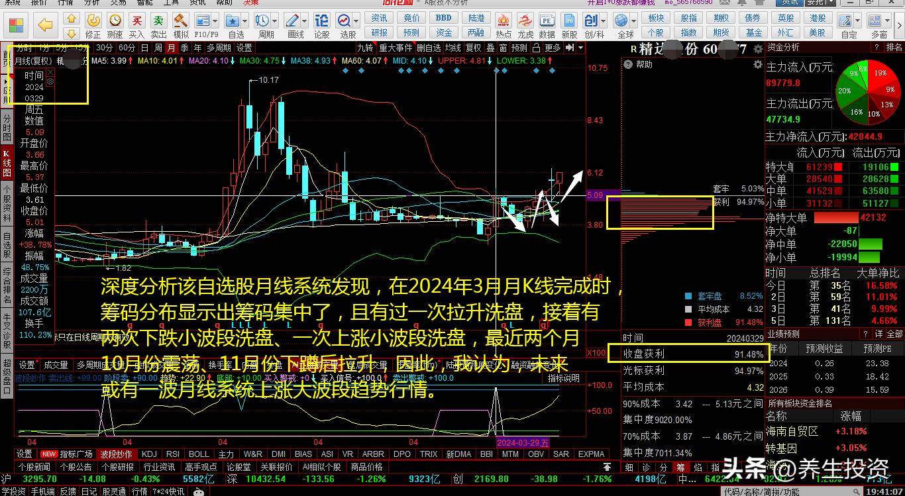Open the 论股 stock discussion icon
This screenshot has width=905, height=496.
322,21
